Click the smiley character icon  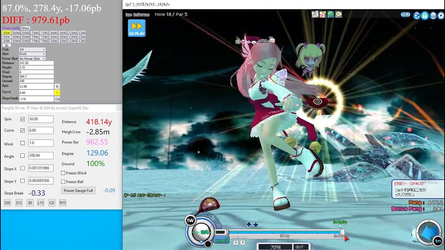click(433, 15)
